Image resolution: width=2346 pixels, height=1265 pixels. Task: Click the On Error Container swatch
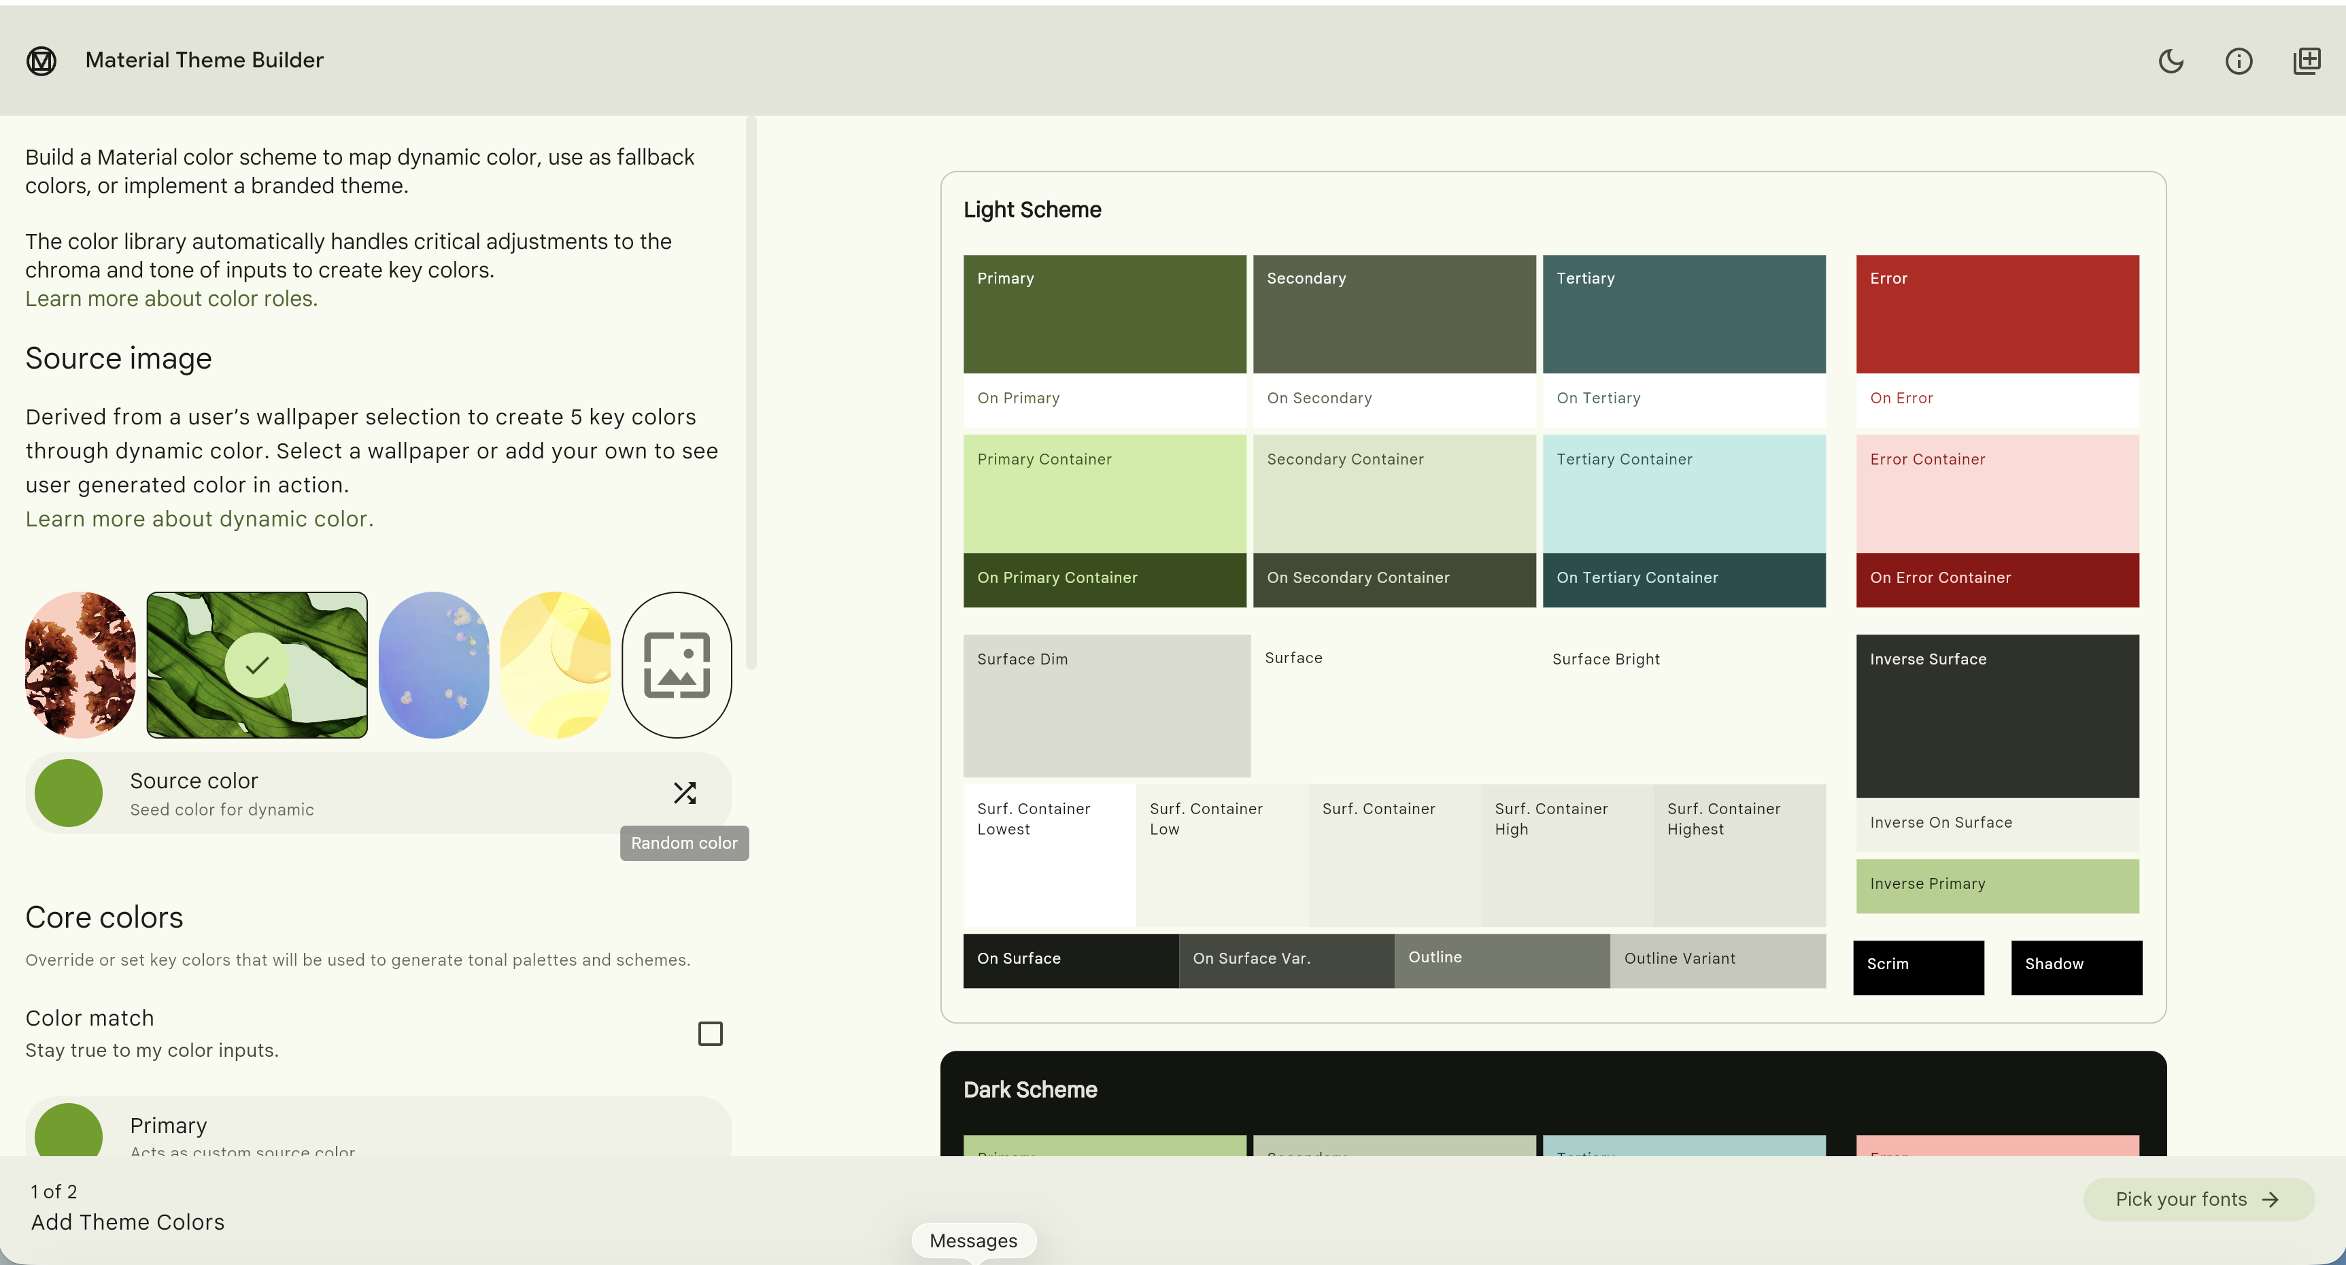pos(1997,580)
